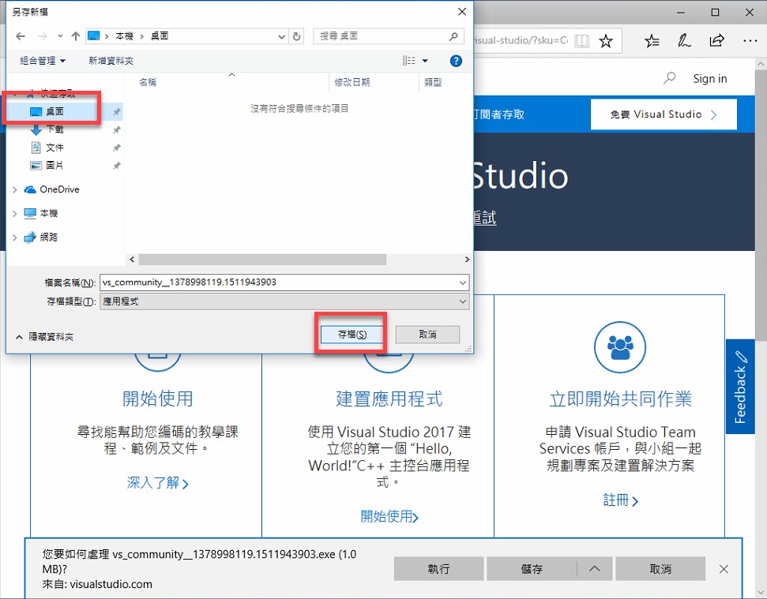Sort by 類型 column
Screen dimensions: 767x599
[433, 82]
